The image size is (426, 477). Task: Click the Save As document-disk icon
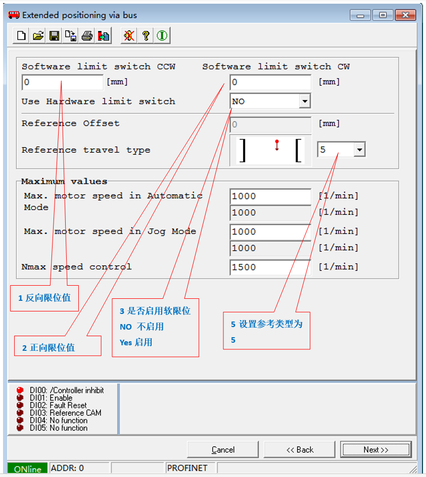pyautogui.click(x=71, y=36)
